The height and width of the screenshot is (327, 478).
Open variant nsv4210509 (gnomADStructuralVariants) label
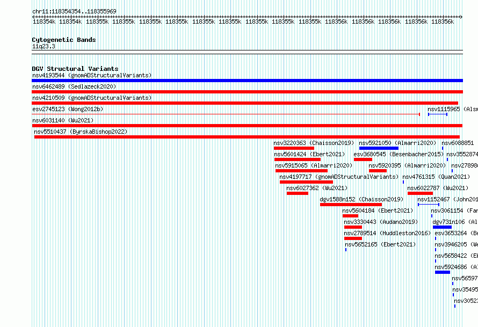point(92,98)
